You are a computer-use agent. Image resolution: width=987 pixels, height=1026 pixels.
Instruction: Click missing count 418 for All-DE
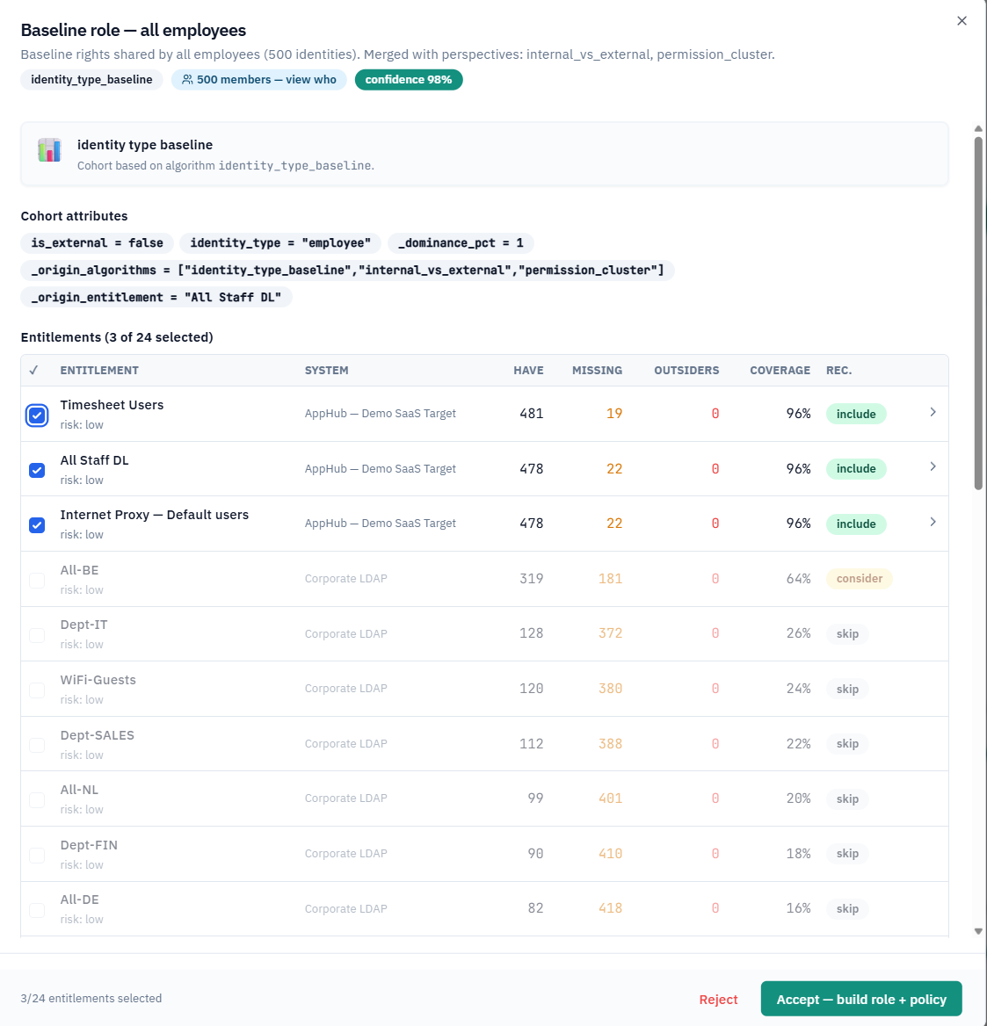(610, 908)
